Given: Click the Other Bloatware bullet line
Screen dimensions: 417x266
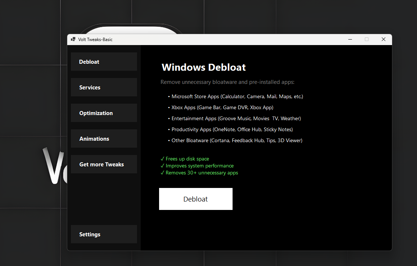Looking at the screenshot, I should coord(237,141).
